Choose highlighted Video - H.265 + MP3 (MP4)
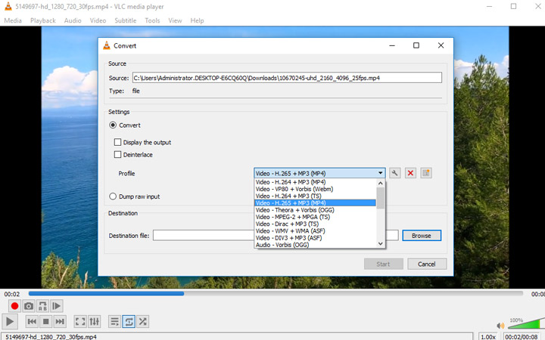The image size is (545, 340). click(315, 203)
